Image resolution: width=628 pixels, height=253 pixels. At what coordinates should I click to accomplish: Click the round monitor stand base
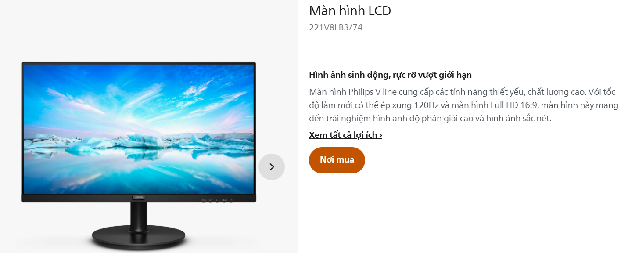click(x=139, y=239)
